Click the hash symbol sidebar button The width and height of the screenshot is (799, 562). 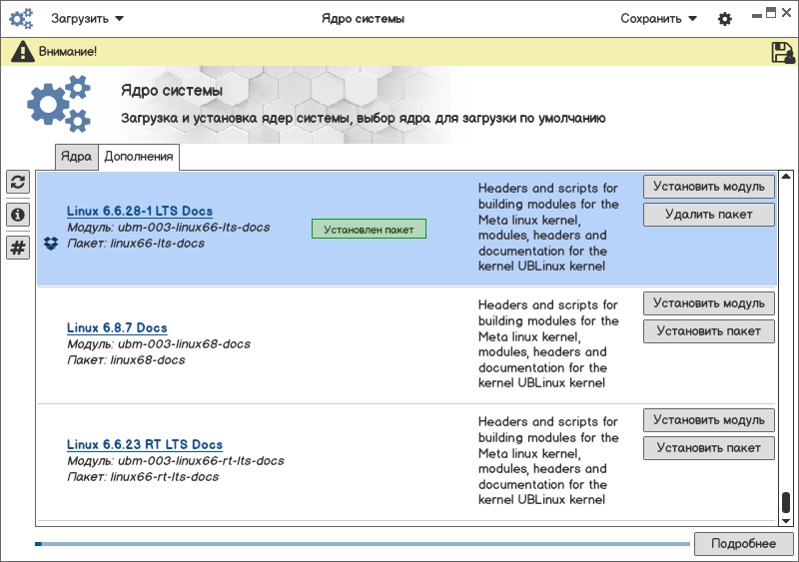[x=18, y=248]
